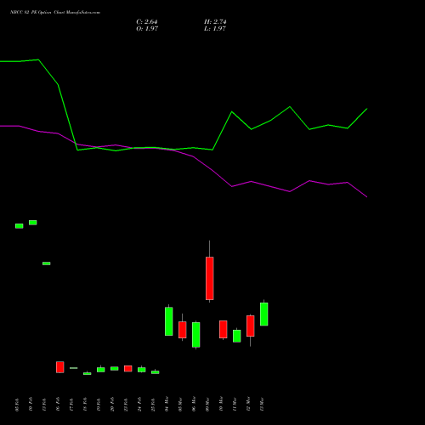Select the red candle on 16 Feb
Screen dimensions: 425x425
pos(60,367)
